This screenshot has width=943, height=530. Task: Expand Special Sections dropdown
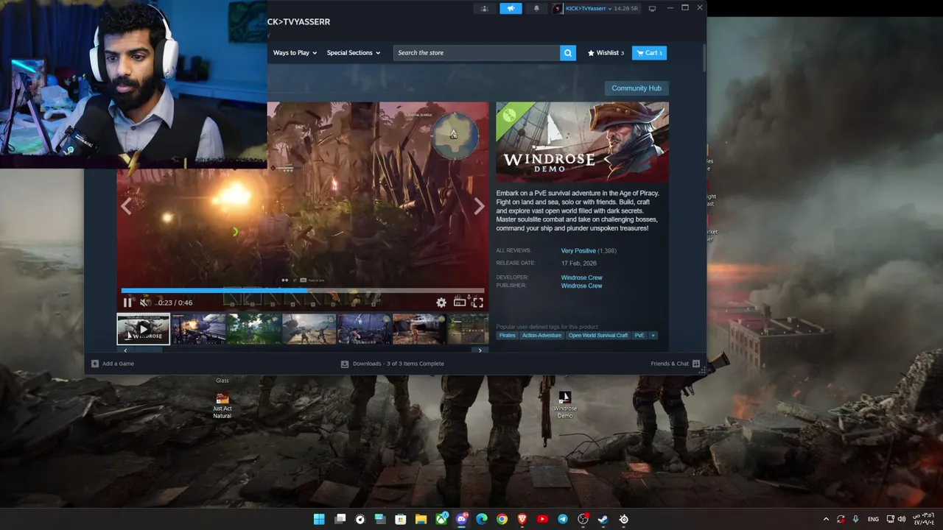[354, 53]
